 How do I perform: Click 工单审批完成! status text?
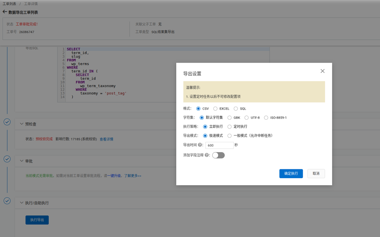click(27, 24)
